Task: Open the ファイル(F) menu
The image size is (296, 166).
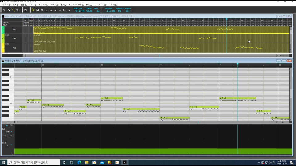Action: click(x=6, y=5)
